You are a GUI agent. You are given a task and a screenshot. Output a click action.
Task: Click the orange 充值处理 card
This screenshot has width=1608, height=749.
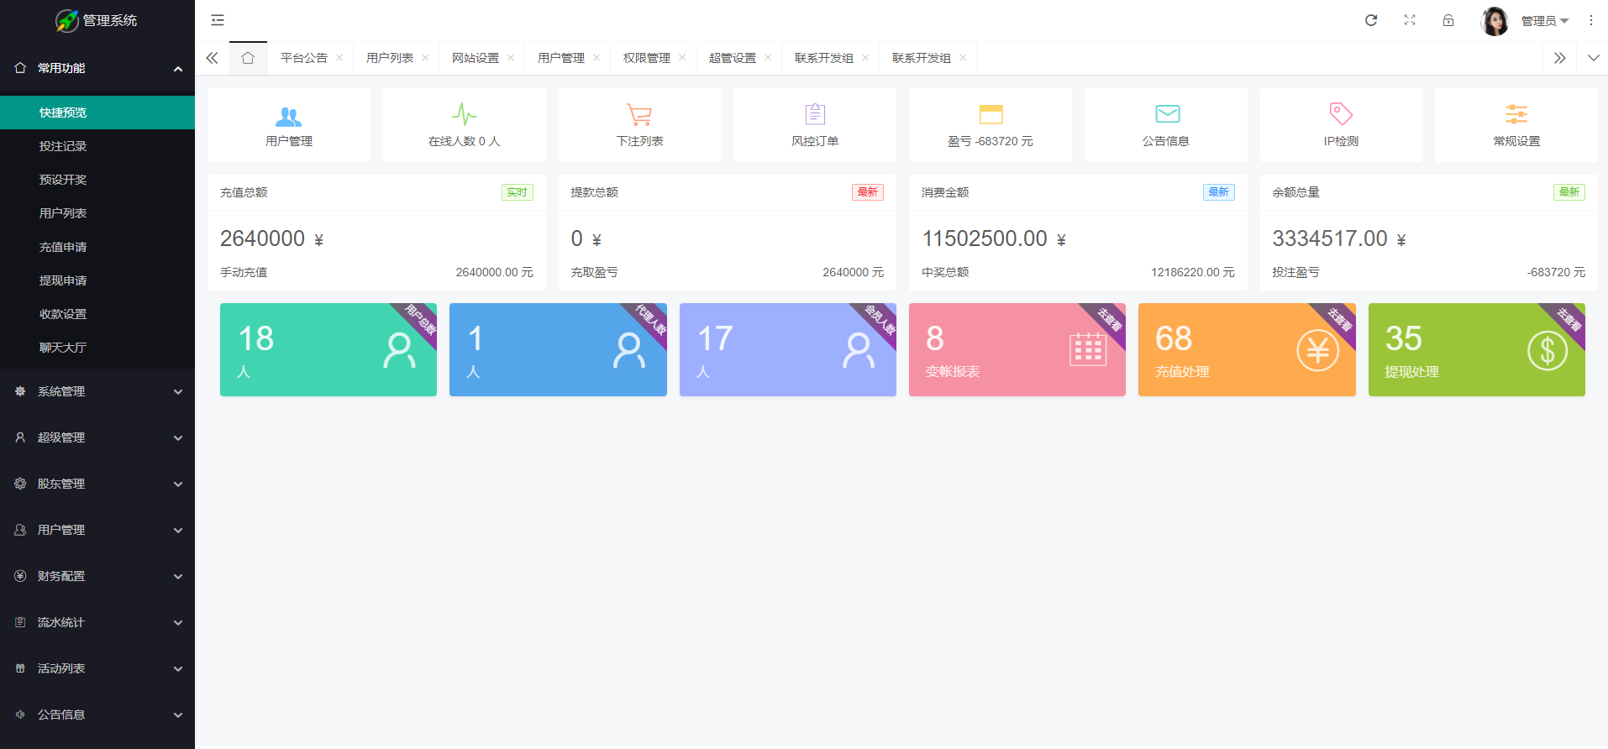click(1246, 349)
